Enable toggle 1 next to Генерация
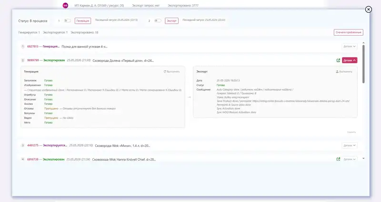This screenshot has height=202, width=381. point(67,20)
